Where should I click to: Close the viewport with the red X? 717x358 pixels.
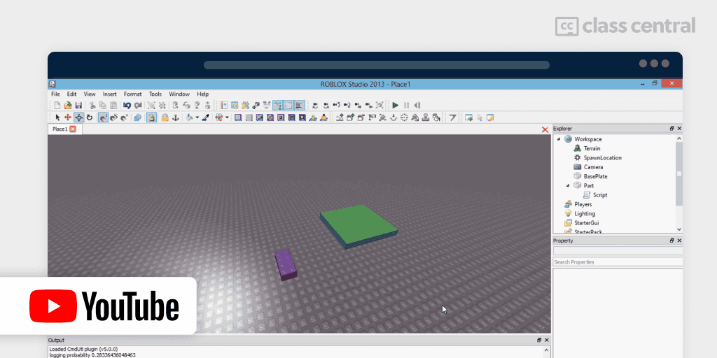[545, 129]
